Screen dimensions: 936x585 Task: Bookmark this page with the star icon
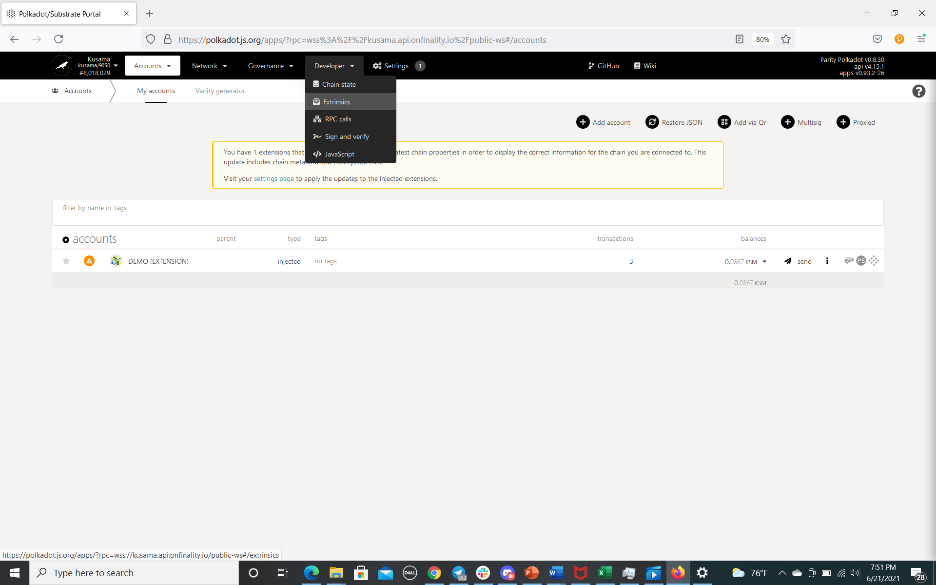point(785,39)
